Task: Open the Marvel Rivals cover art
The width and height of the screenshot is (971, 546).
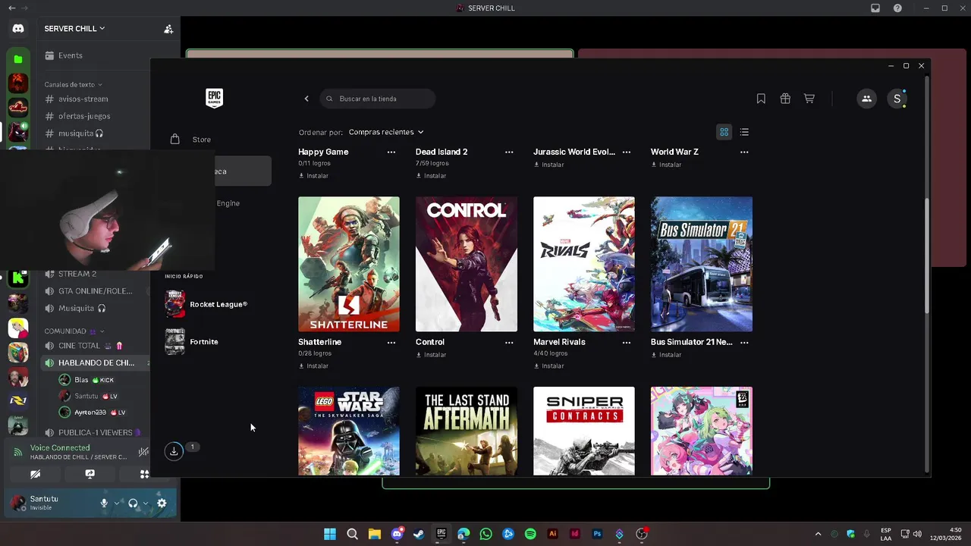Action: click(584, 265)
